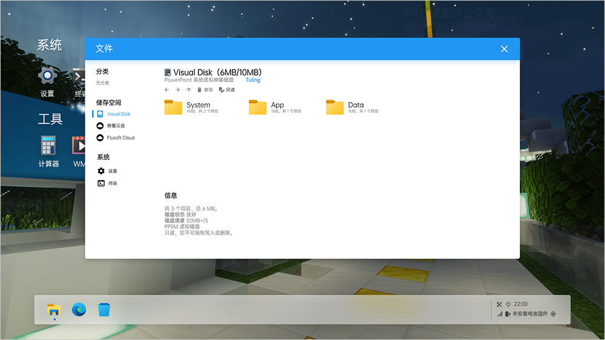
Task: Click the Visual Disk drive icon in header
Action: point(168,72)
